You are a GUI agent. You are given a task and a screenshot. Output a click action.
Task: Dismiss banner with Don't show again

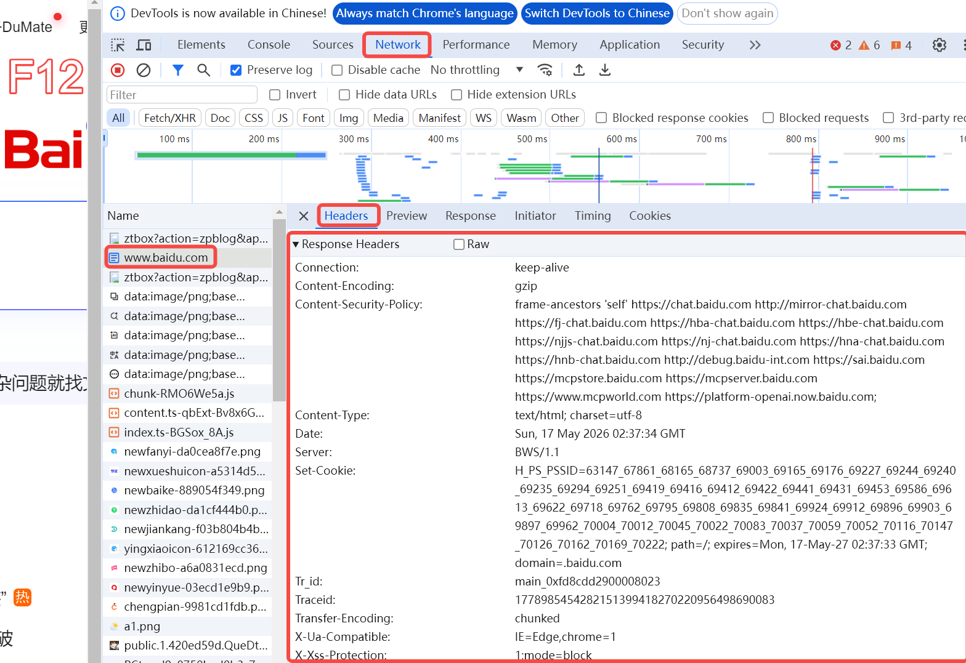(x=727, y=14)
